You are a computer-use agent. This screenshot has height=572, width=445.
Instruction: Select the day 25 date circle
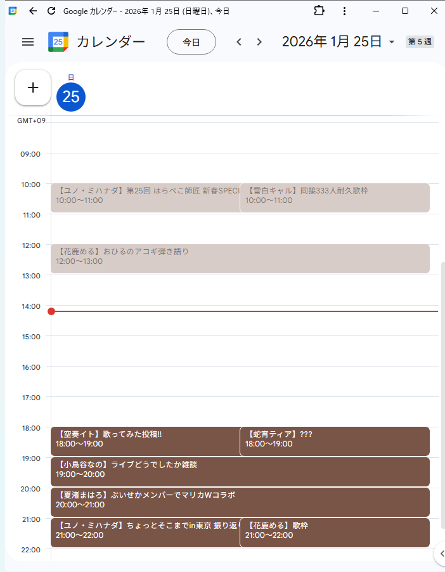pyautogui.click(x=71, y=96)
